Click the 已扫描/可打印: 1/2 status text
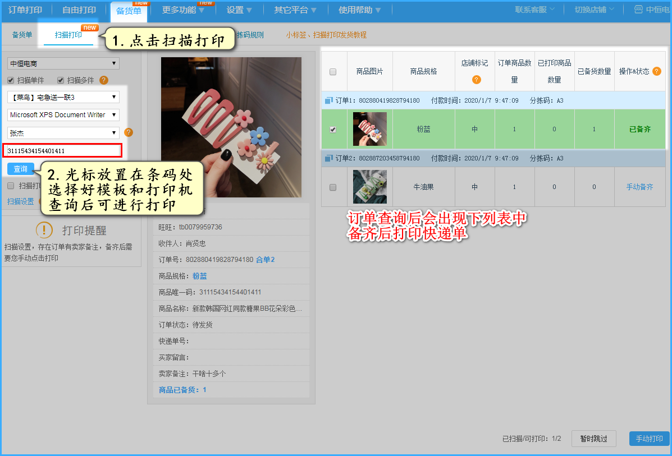672x456 pixels. 532,439
